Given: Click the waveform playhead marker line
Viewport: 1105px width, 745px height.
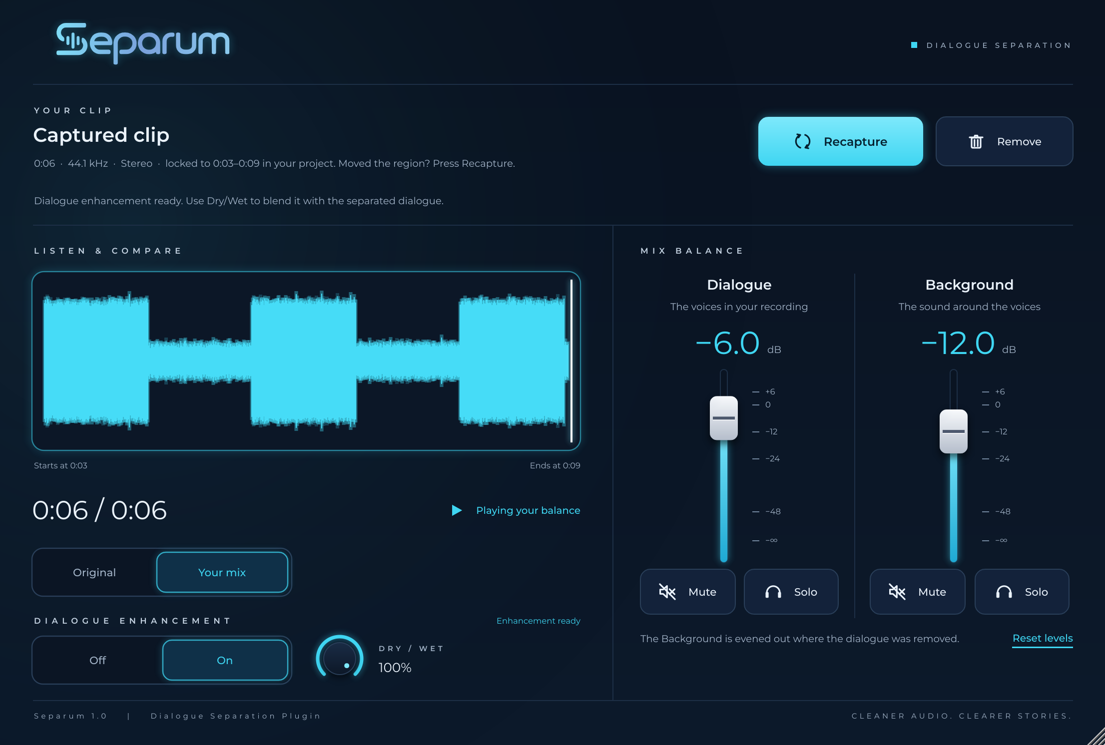Looking at the screenshot, I should pos(571,361).
